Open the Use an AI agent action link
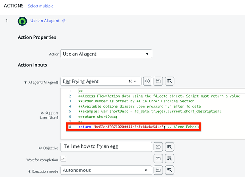The width and height of the screenshot is (245, 177). 45,21
